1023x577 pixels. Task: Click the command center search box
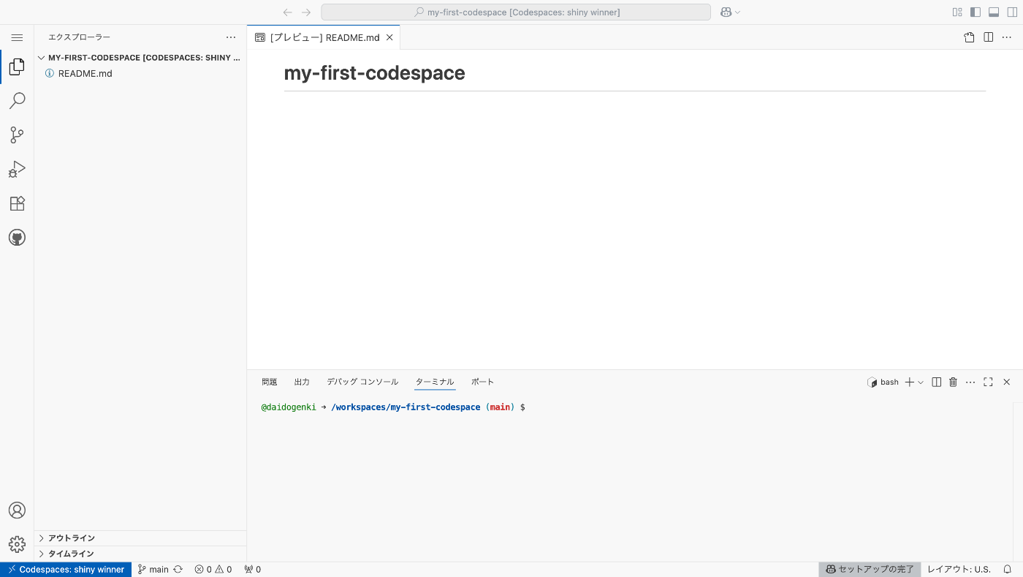pos(516,12)
